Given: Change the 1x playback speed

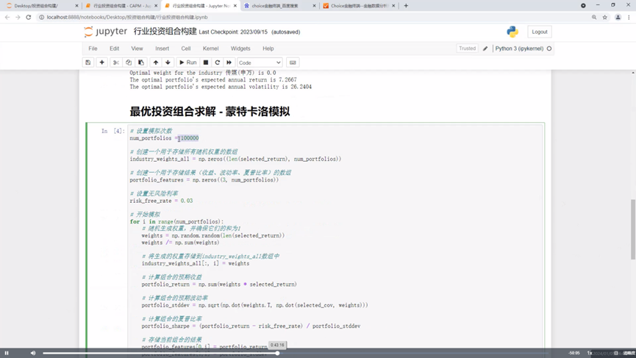Looking at the screenshot, I should [x=590, y=353].
